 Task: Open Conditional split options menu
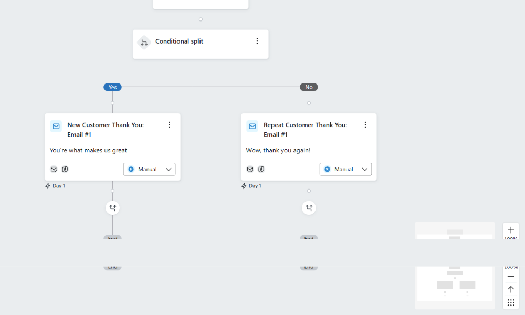coord(257,41)
